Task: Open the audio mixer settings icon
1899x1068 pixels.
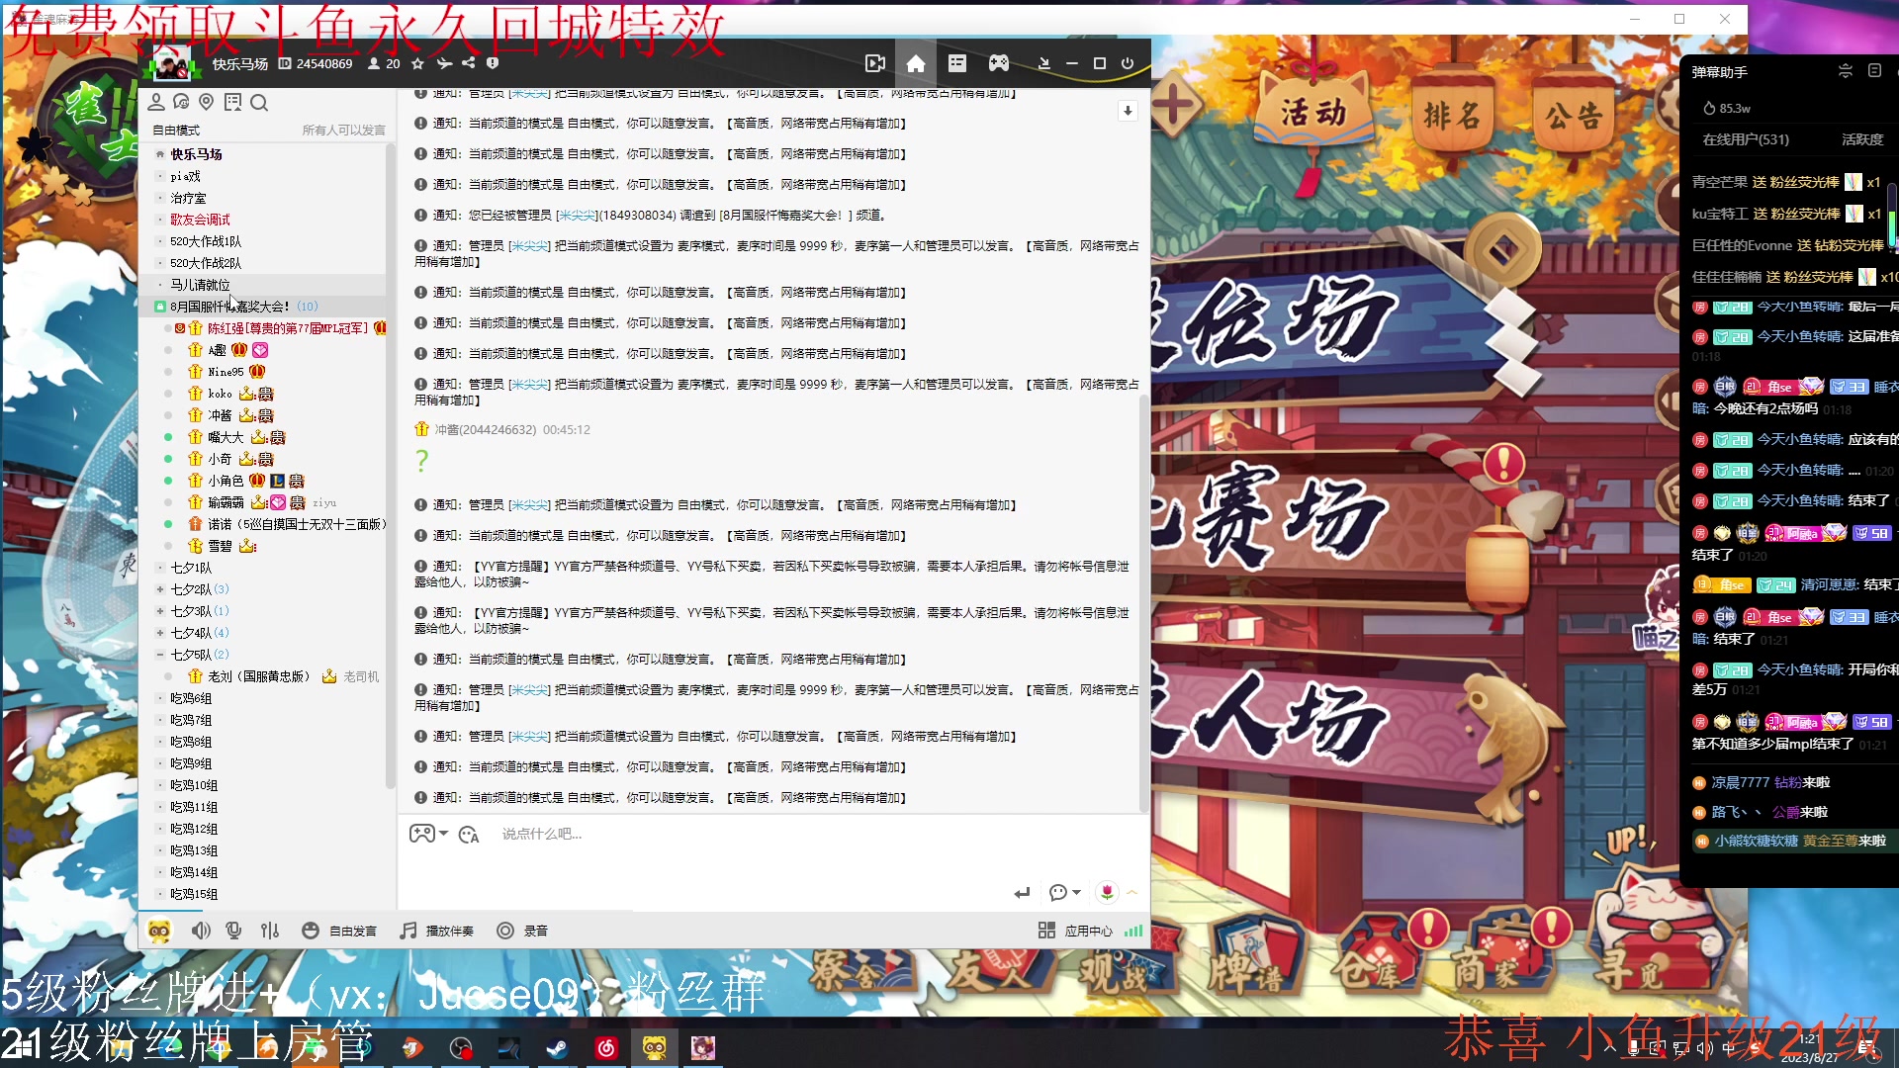Action: click(270, 931)
